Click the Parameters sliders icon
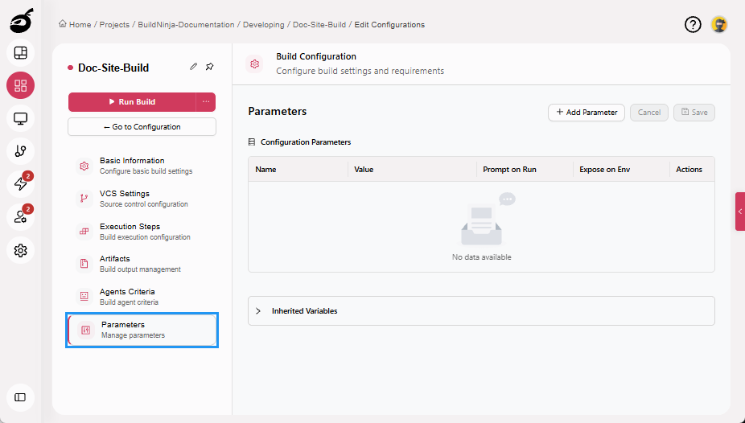 pos(85,330)
